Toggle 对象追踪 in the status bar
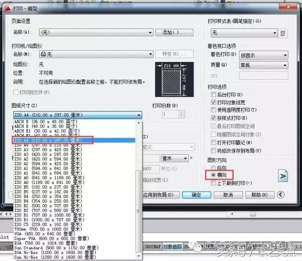 pyautogui.click(x=172, y=246)
